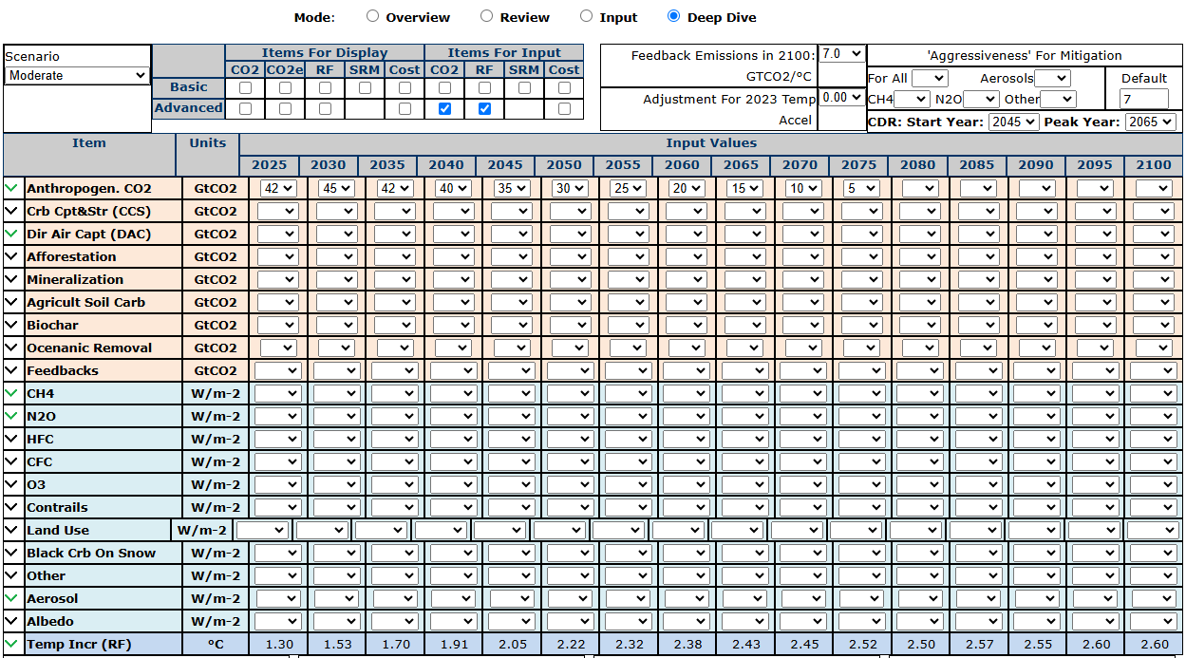1186x658 pixels.
Task: Click the chevron beside Land Use
Action: point(11,530)
